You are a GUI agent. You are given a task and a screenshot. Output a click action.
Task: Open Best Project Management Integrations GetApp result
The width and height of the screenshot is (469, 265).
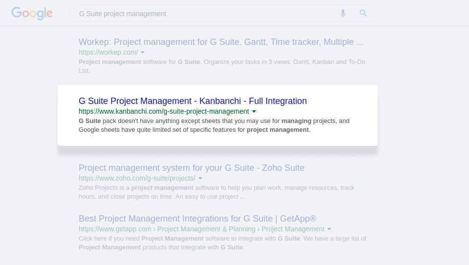coord(197,219)
